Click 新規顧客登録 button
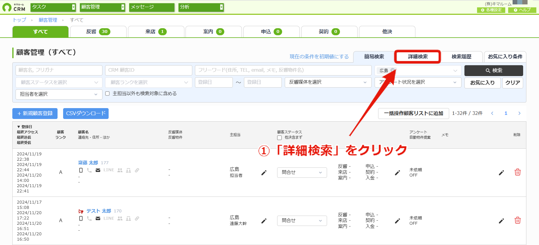Screen dimensions: 539x245 (35, 113)
